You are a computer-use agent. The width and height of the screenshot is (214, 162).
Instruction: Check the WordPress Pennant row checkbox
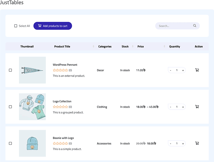(x=10, y=70)
